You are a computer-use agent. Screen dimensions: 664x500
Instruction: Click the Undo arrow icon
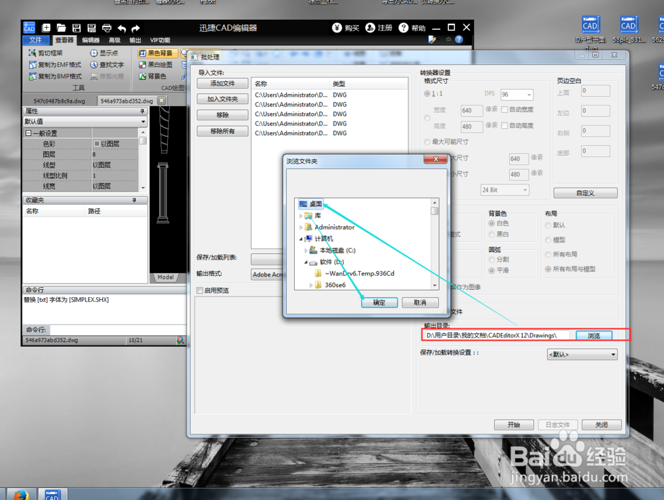(122, 29)
